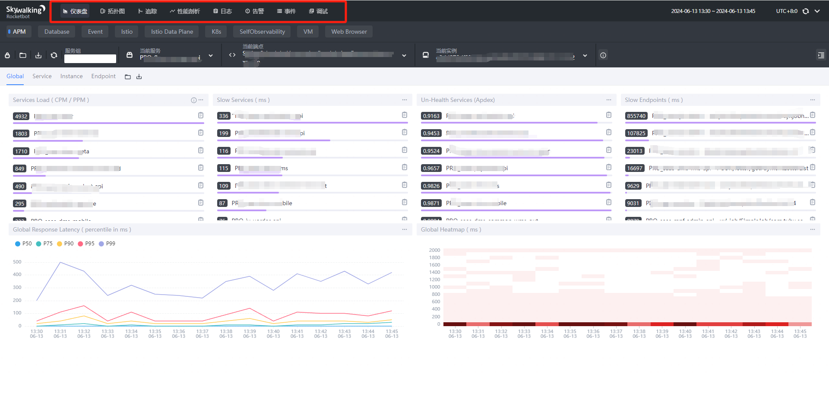Open the 仪表盘 dashboard menu

tap(75, 11)
